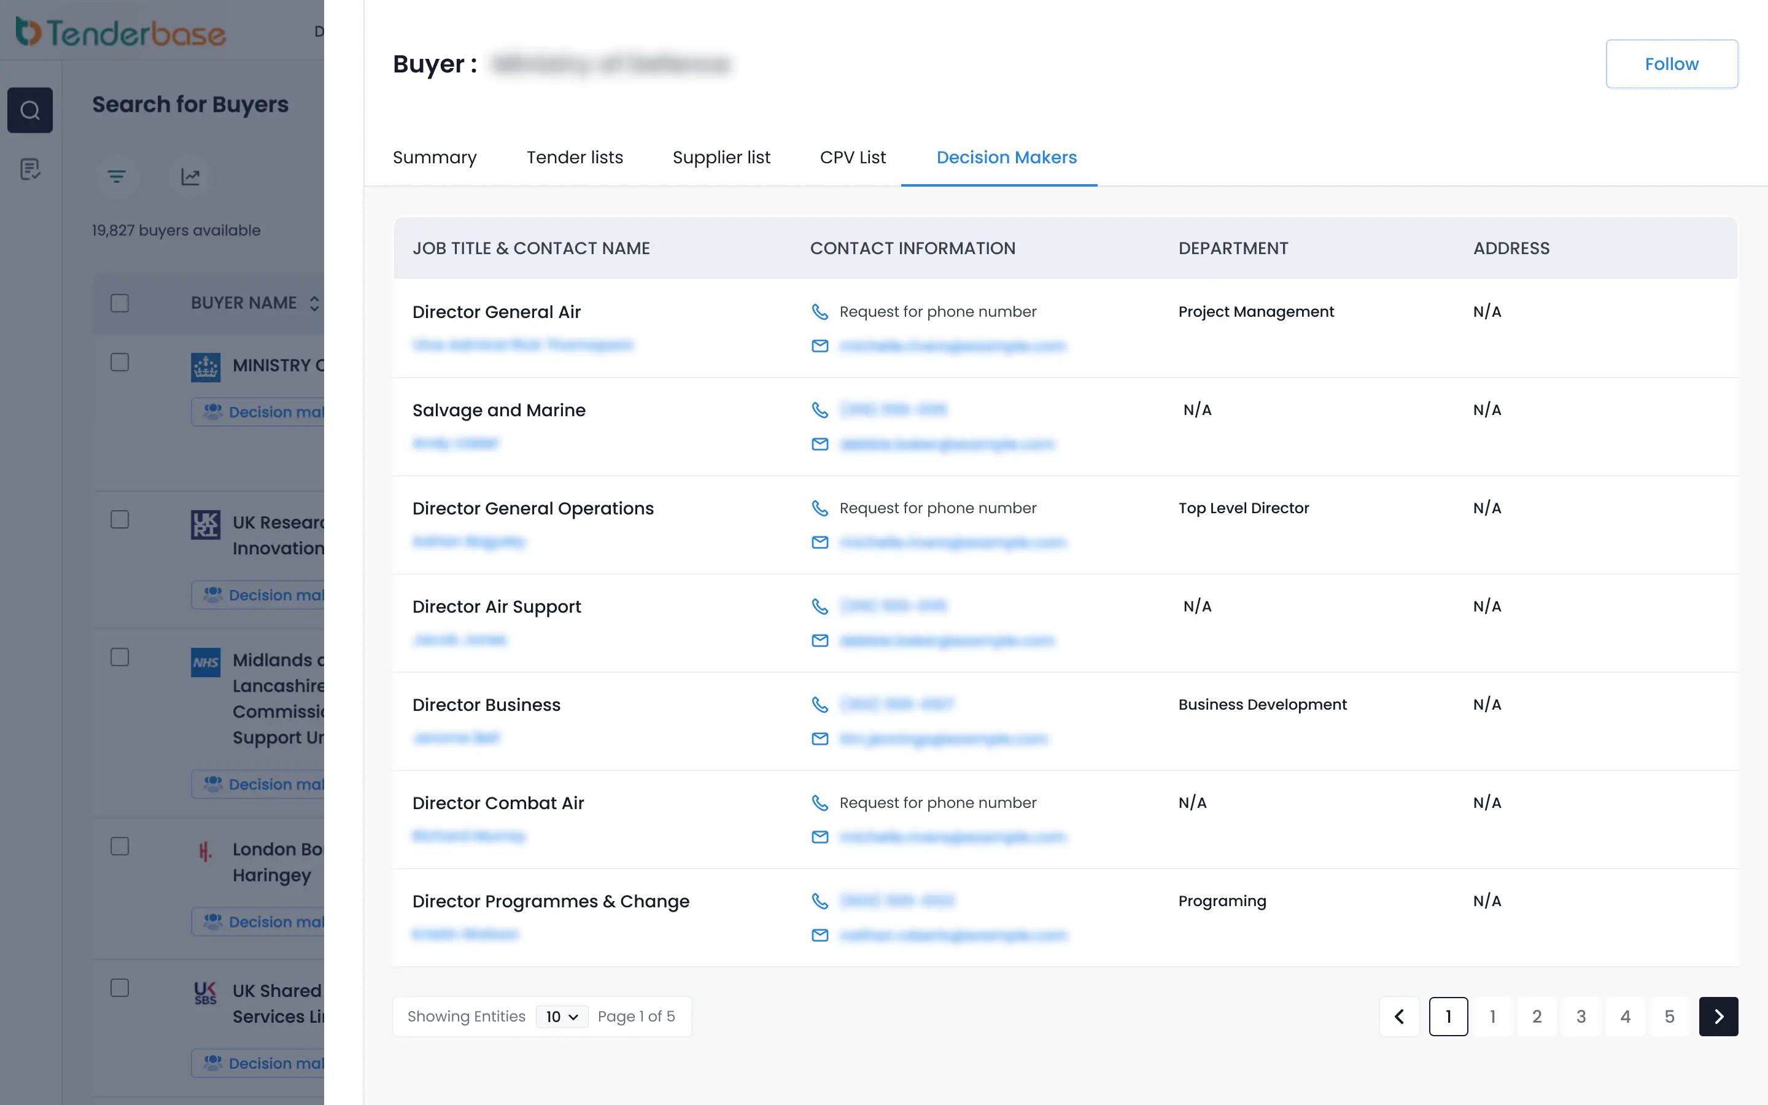The width and height of the screenshot is (1768, 1105).
Task: Go to next page arrow
Action: tap(1718, 1017)
